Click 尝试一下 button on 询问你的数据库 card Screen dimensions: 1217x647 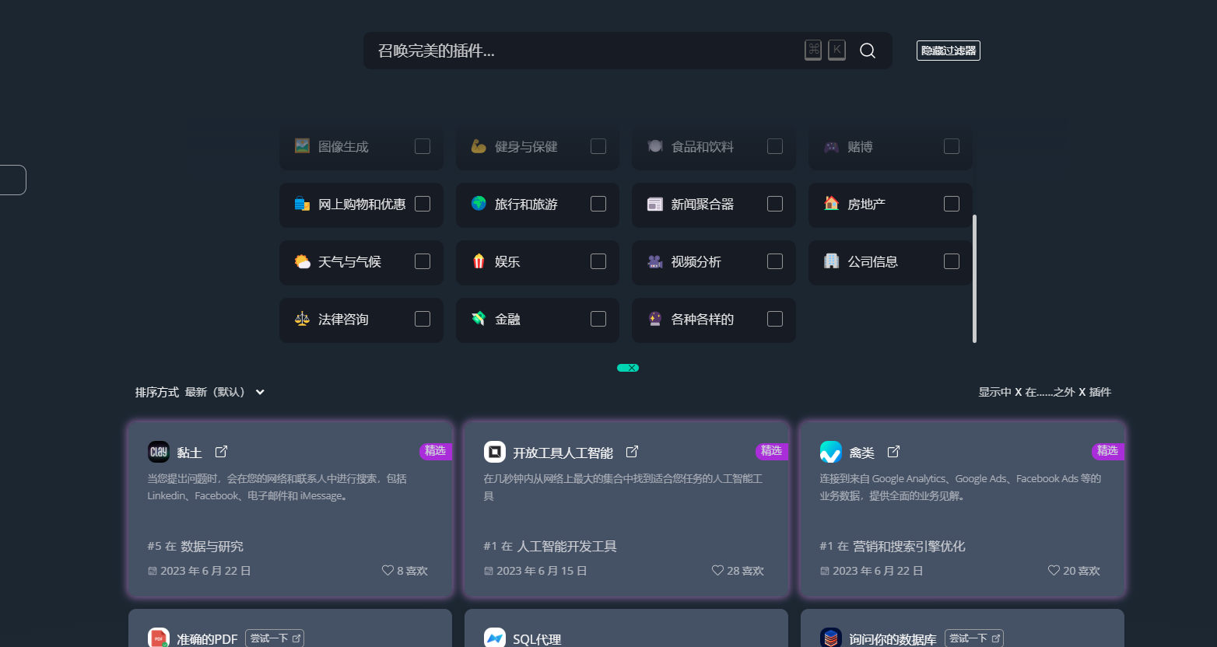tap(974, 638)
